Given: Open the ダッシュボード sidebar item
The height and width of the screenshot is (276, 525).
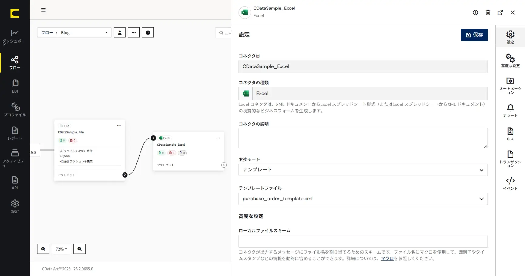Looking at the screenshot, I should click(15, 38).
